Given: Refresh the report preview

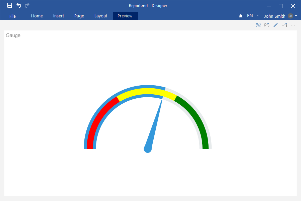Looking at the screenshot, I should (x=258, y=25).
